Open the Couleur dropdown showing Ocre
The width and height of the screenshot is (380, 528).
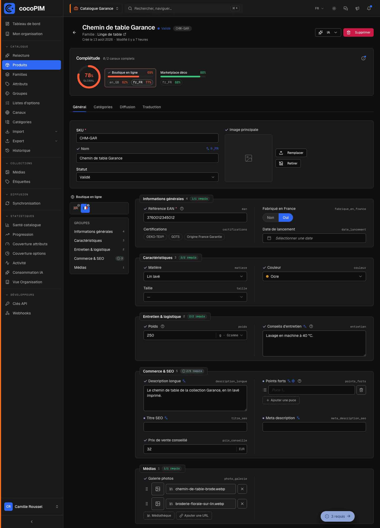pos(314,276)
